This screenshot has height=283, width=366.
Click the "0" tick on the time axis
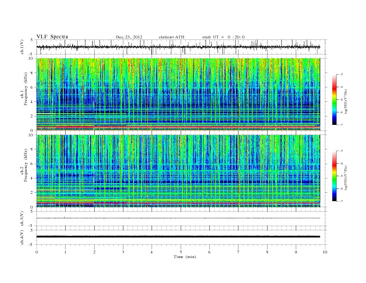coord(37,252)
